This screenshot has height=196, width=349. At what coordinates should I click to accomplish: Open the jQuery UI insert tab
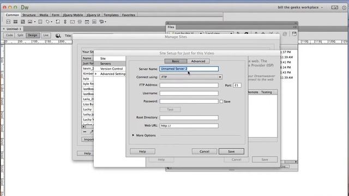point(93,15)
